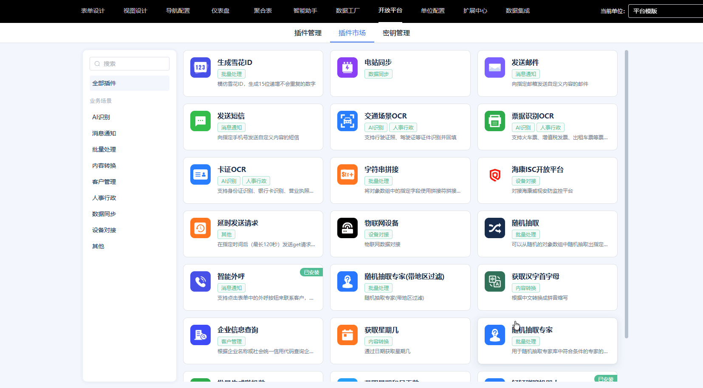Open the 当前单位 平台模版 dropdown
Image resolution: width=703 pixels, height=388 pixels.
click(x=665, y=11)
